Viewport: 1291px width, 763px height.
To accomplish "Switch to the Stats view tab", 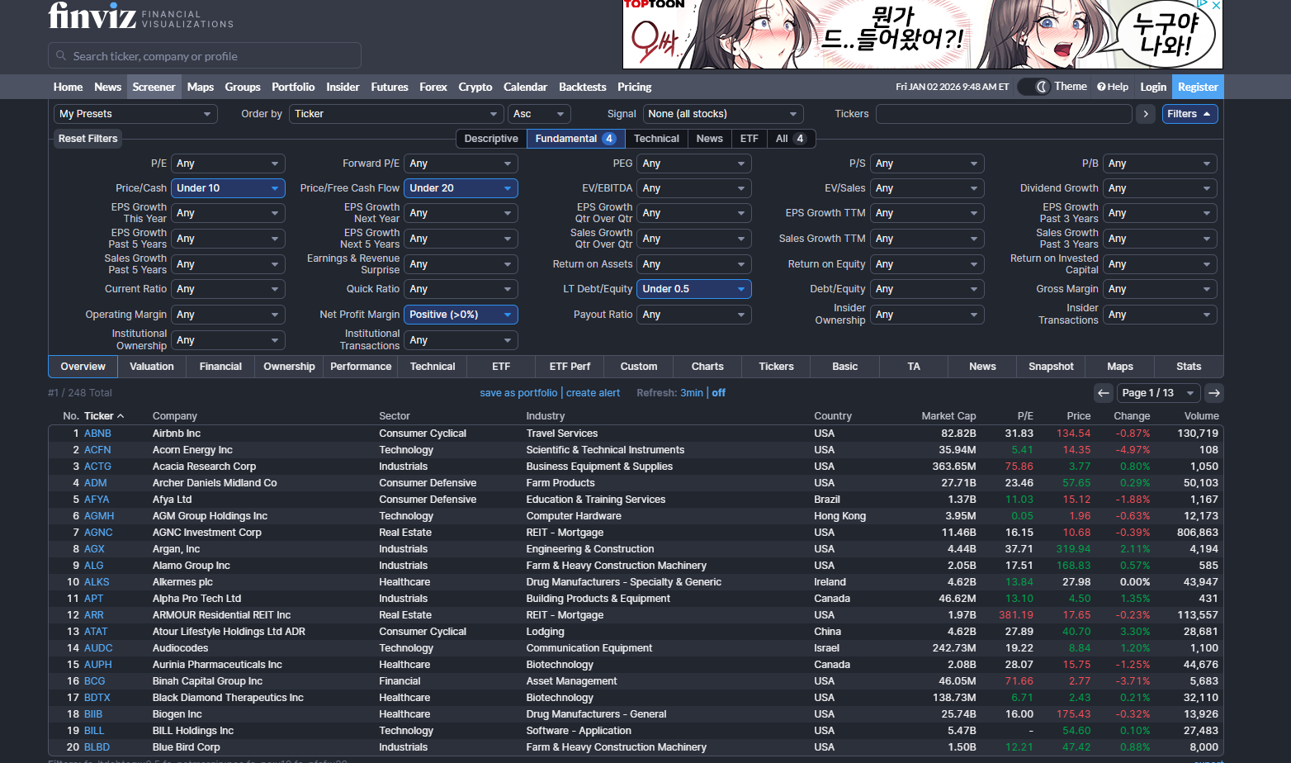I will [1189, 367].
